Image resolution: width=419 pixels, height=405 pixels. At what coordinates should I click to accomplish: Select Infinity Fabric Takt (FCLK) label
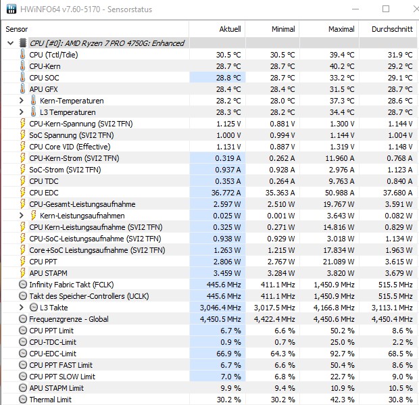pos(72,285)
